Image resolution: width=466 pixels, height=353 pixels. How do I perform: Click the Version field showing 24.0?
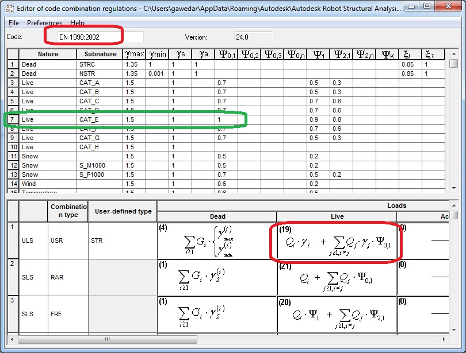pos(253,37)
